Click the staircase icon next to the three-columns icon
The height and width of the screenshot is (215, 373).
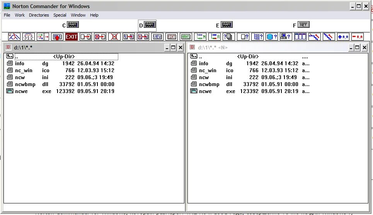click(315, 37)
